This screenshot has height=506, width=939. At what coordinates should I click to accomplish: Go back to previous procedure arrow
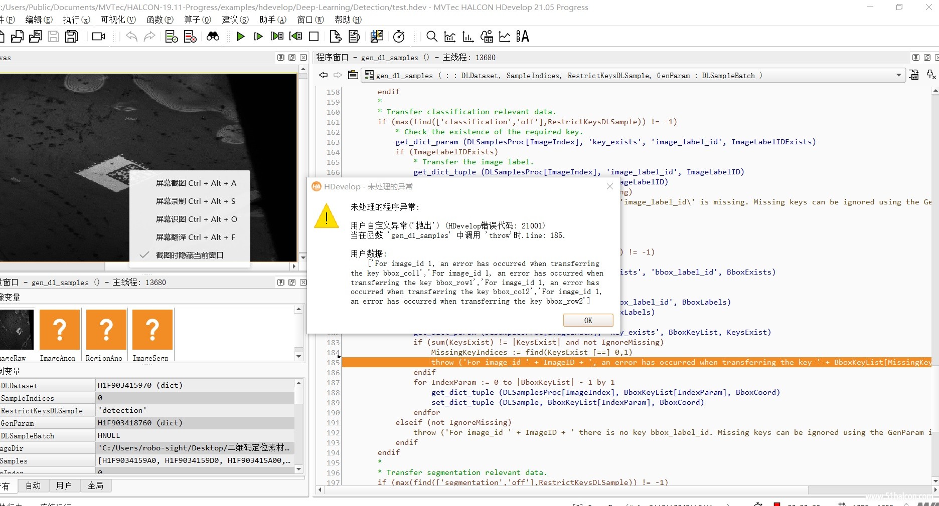pyautogui.click(x=324, y=75)
